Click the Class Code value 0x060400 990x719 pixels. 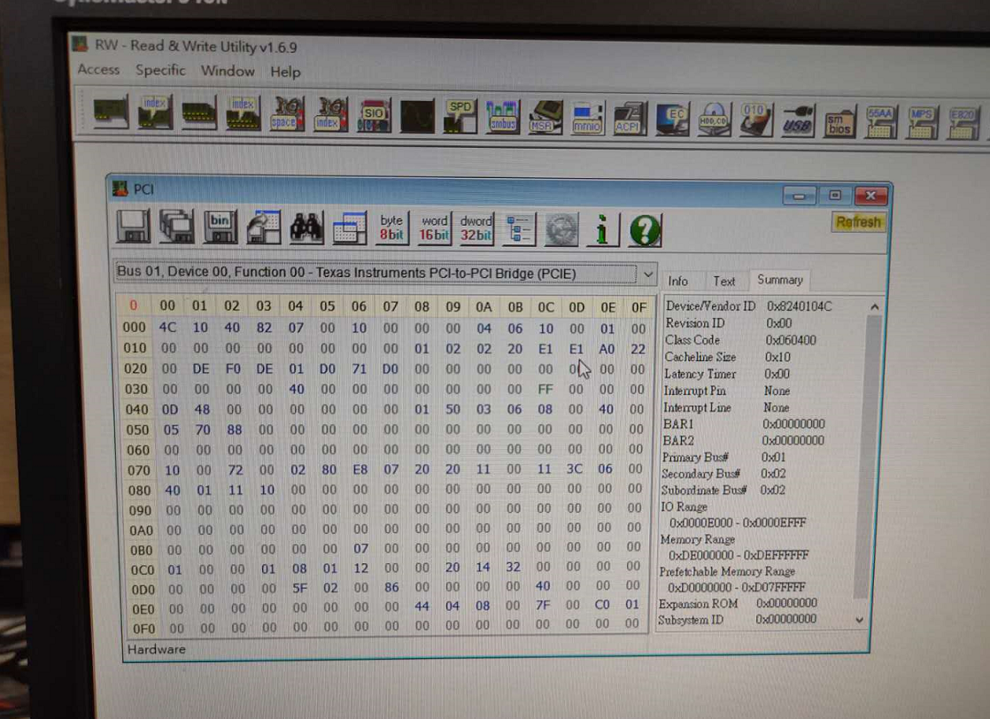(x=791, y=340)
